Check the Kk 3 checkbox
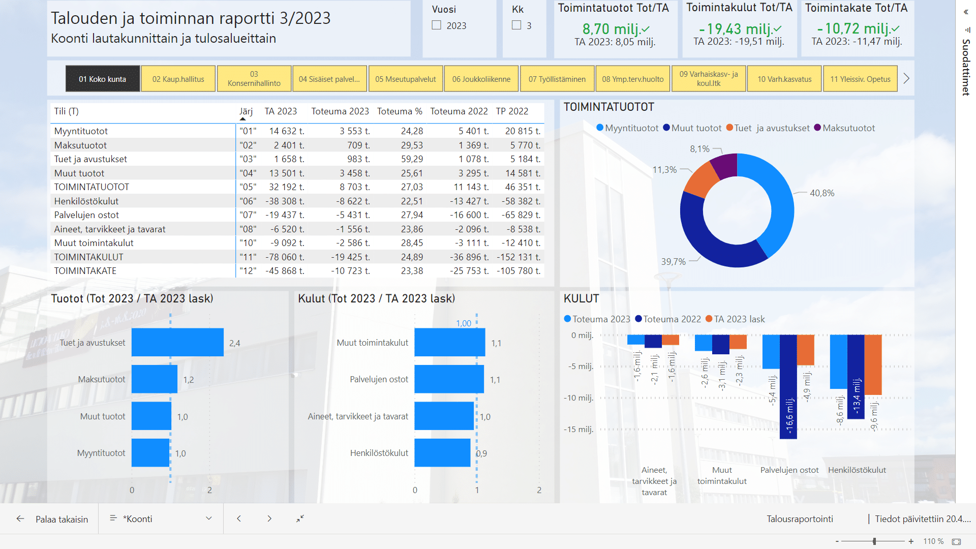The height and width of the screenshot is (549, 976). (516, 25)
